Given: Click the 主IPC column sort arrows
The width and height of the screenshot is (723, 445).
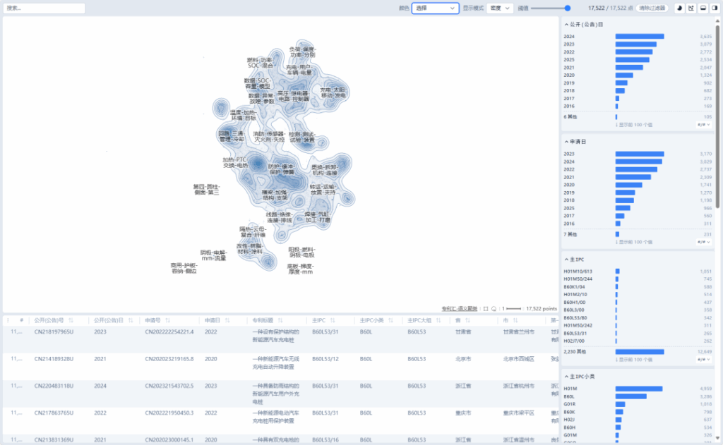Looking at the screenshot, I should coord(331,320).
